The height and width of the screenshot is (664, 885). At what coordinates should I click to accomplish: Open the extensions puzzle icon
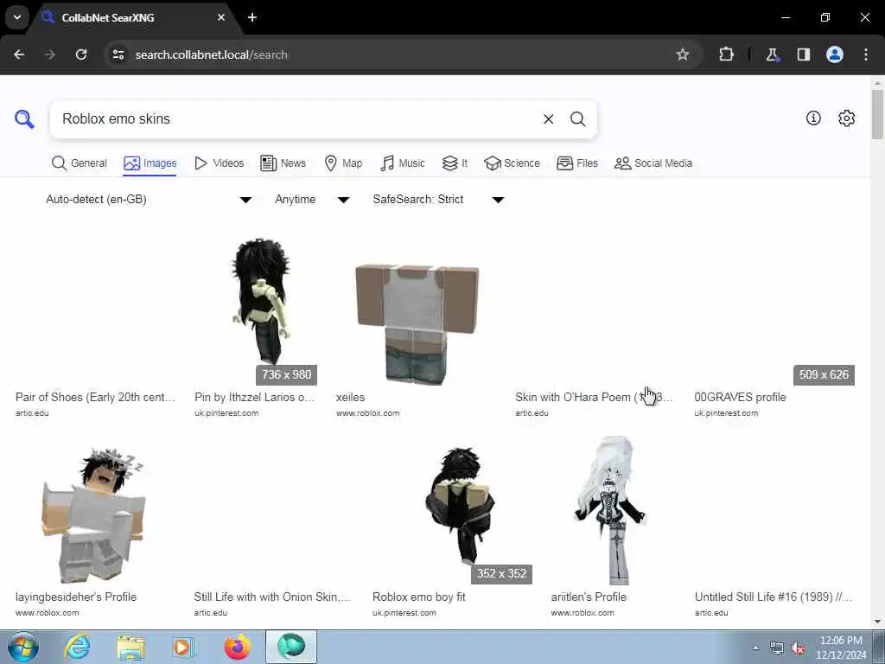point(726,54)
